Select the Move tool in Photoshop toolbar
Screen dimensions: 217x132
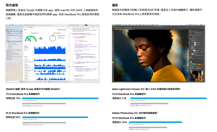[113, 31]
